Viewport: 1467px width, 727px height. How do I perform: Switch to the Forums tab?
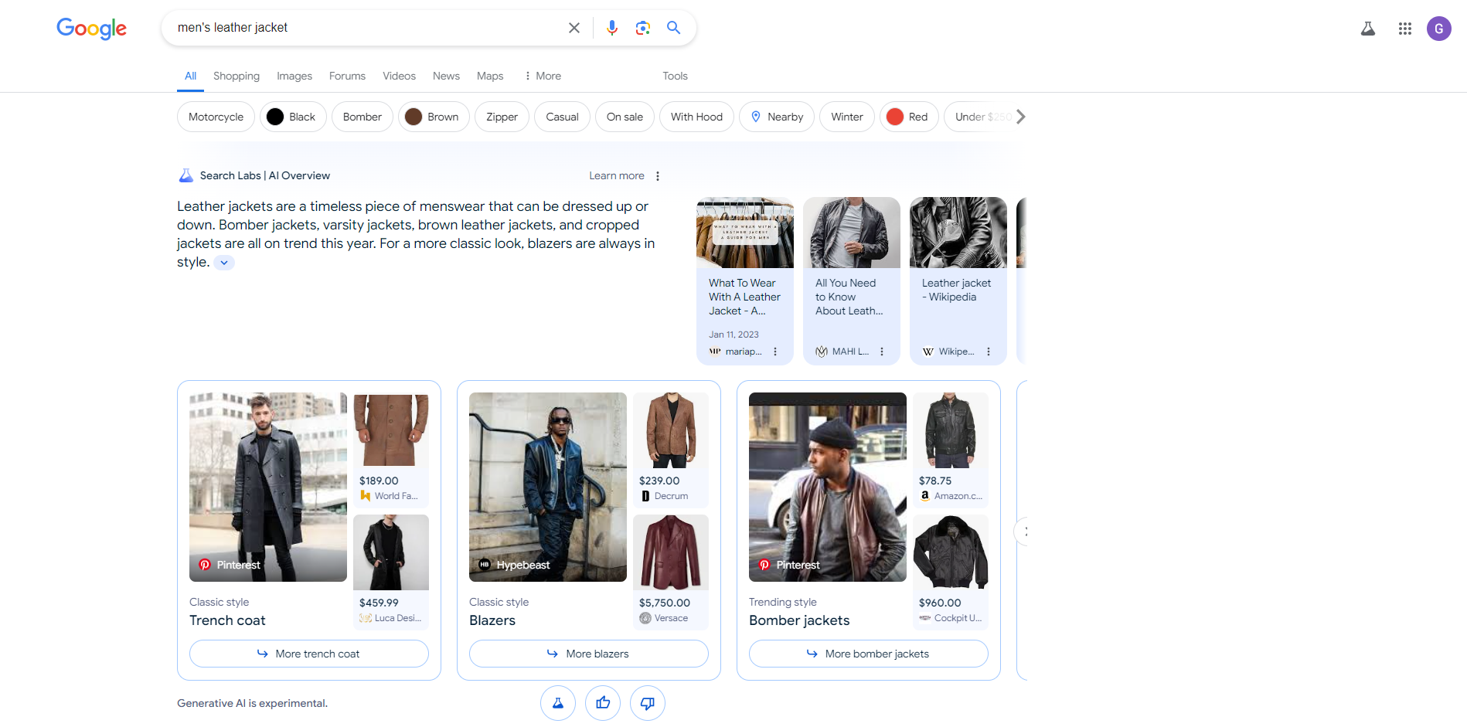pos(347,76)
